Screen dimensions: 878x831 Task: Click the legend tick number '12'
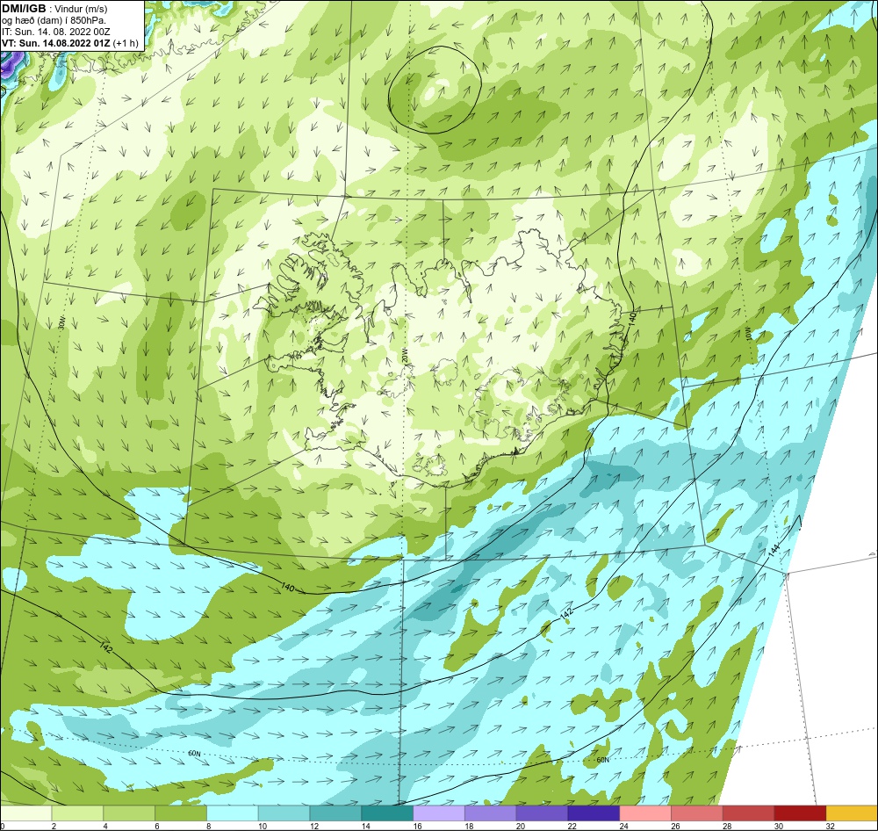click(x=314, y=826)
